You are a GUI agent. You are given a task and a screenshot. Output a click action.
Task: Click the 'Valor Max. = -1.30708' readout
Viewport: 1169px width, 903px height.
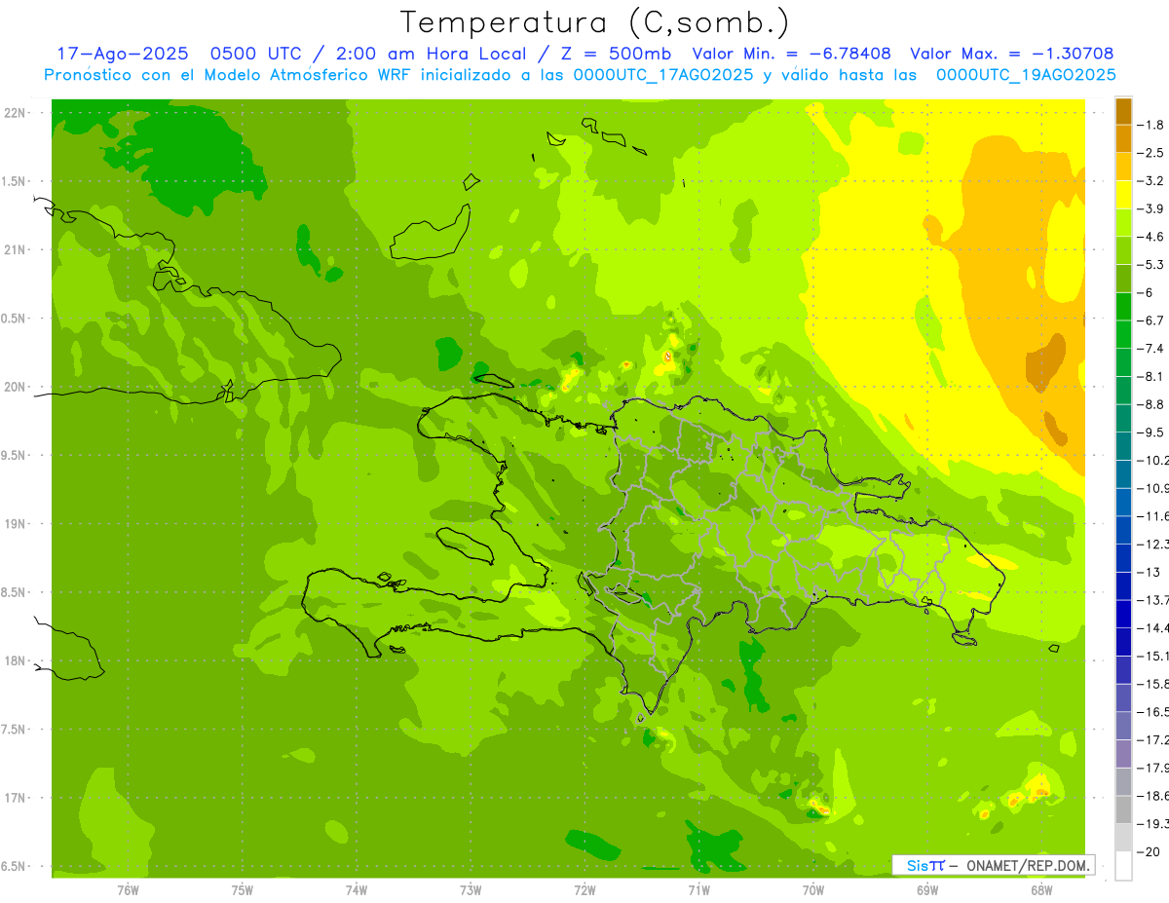(x=1011, y=54)
